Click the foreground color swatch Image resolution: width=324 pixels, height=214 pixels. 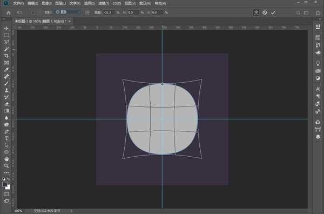[x=4, y=184]
